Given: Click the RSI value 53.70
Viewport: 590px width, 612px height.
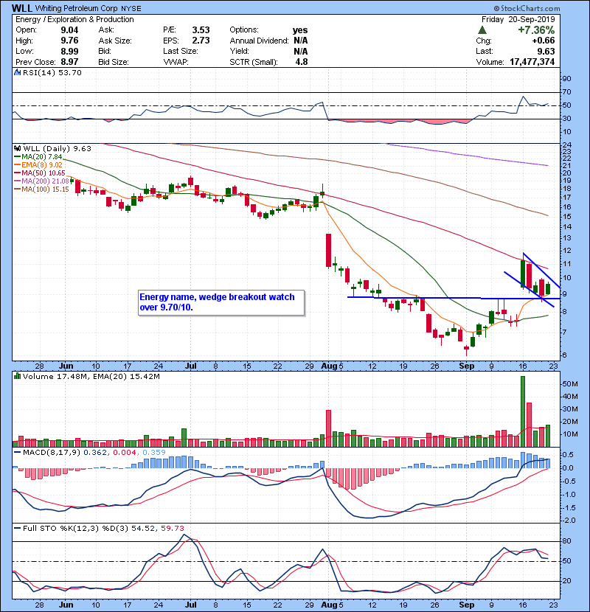Looking at the screenshot, I should [x=71, y=72].
